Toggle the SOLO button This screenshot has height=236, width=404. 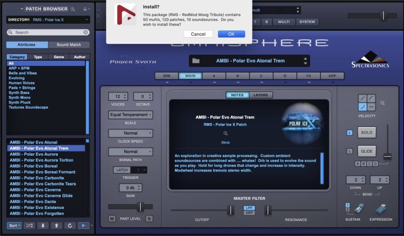pyautogui.click(x=367, y=132)
